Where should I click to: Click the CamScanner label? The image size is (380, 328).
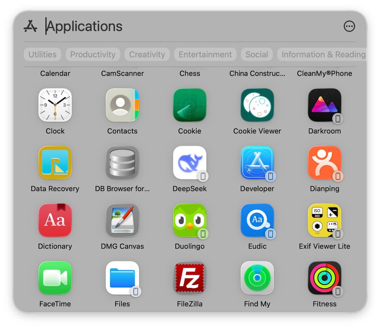[x=122, y=73]
